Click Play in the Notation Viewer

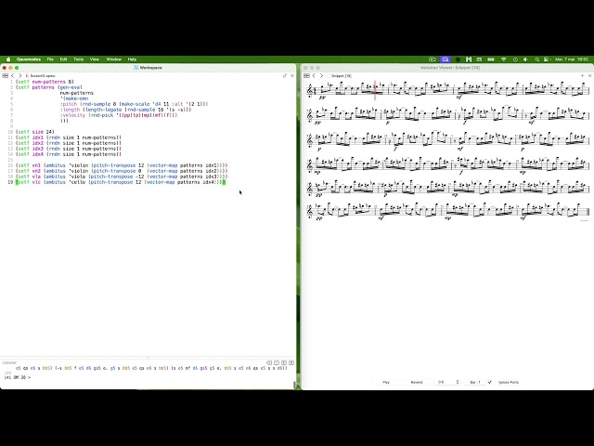[x=386, y=382]
